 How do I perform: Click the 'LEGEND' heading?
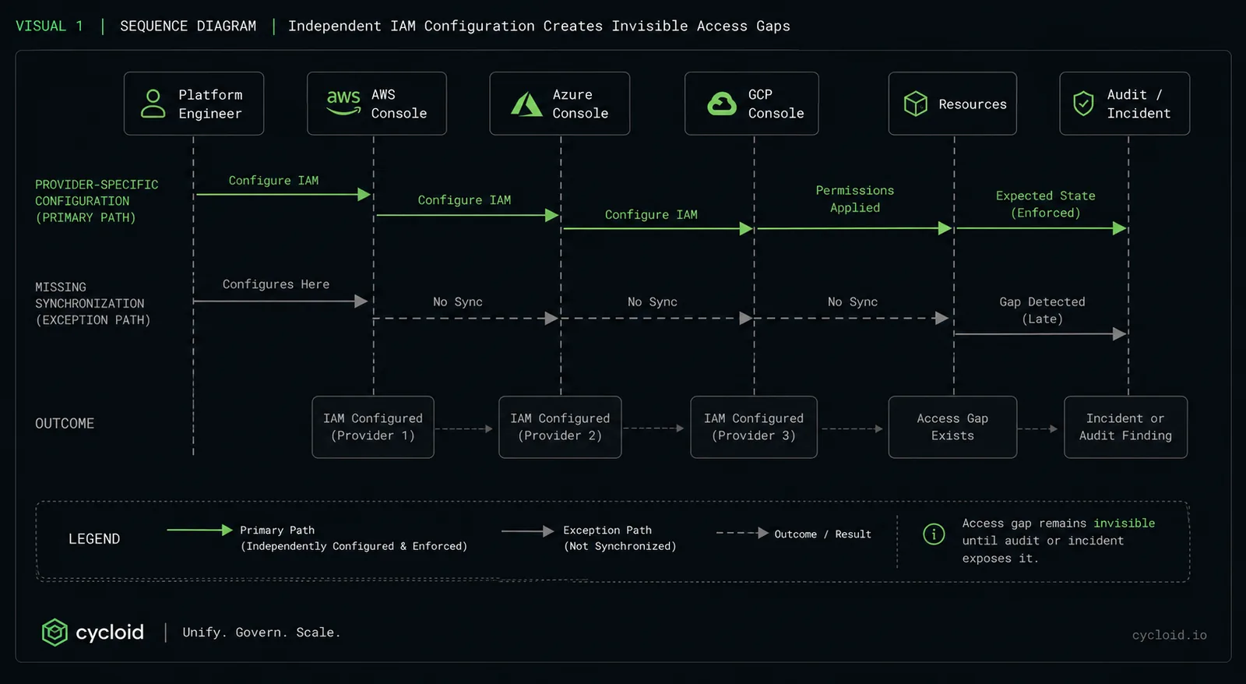point(94,539)
